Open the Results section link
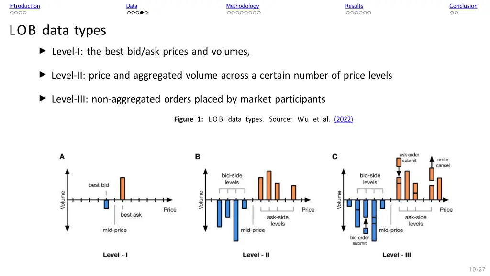 354,6
